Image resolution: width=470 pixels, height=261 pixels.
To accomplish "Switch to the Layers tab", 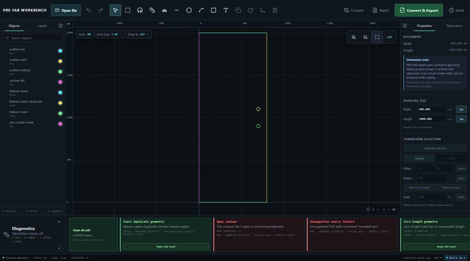I will pyautogui.click(x=42, y=26).
